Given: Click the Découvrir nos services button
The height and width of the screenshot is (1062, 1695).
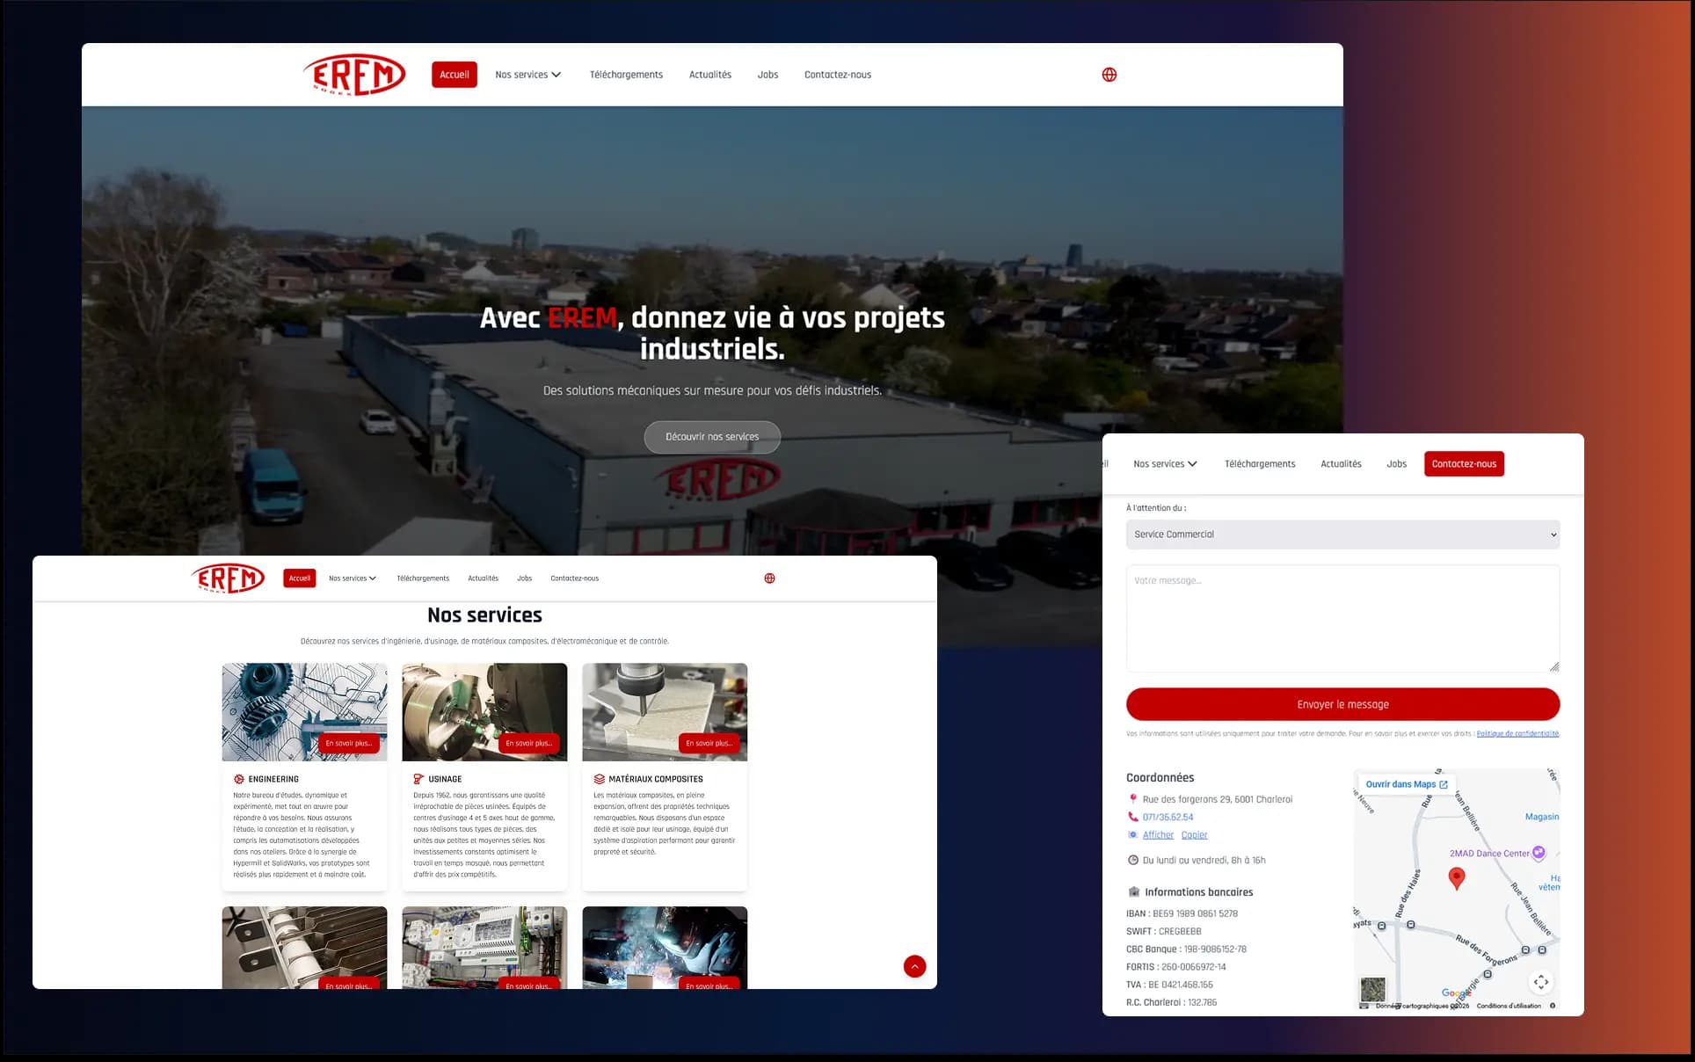Looking at the screenshot, I should coord(712,437).
